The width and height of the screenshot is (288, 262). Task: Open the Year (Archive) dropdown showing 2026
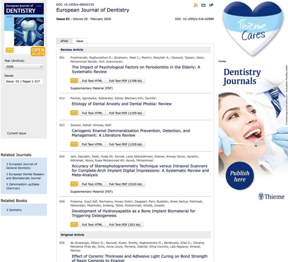24,67
